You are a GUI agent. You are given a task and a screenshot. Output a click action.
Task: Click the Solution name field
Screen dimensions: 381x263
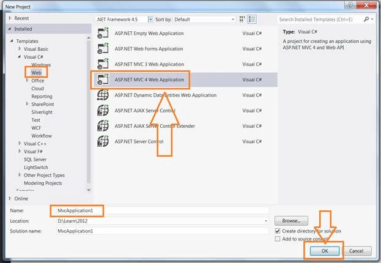click(x=162, y=231)
